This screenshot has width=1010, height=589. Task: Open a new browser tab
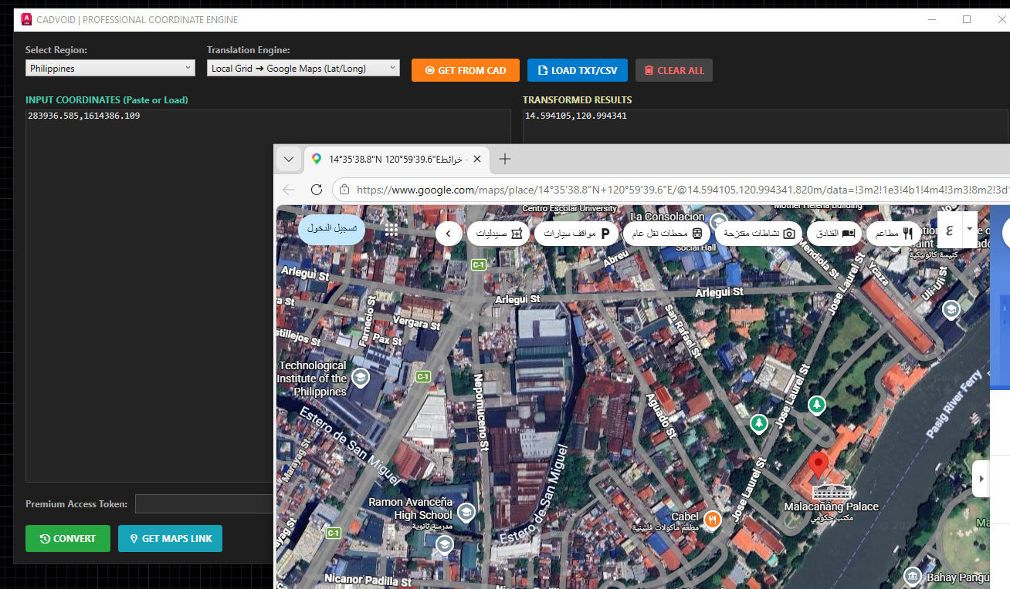(x=505, y=159)
